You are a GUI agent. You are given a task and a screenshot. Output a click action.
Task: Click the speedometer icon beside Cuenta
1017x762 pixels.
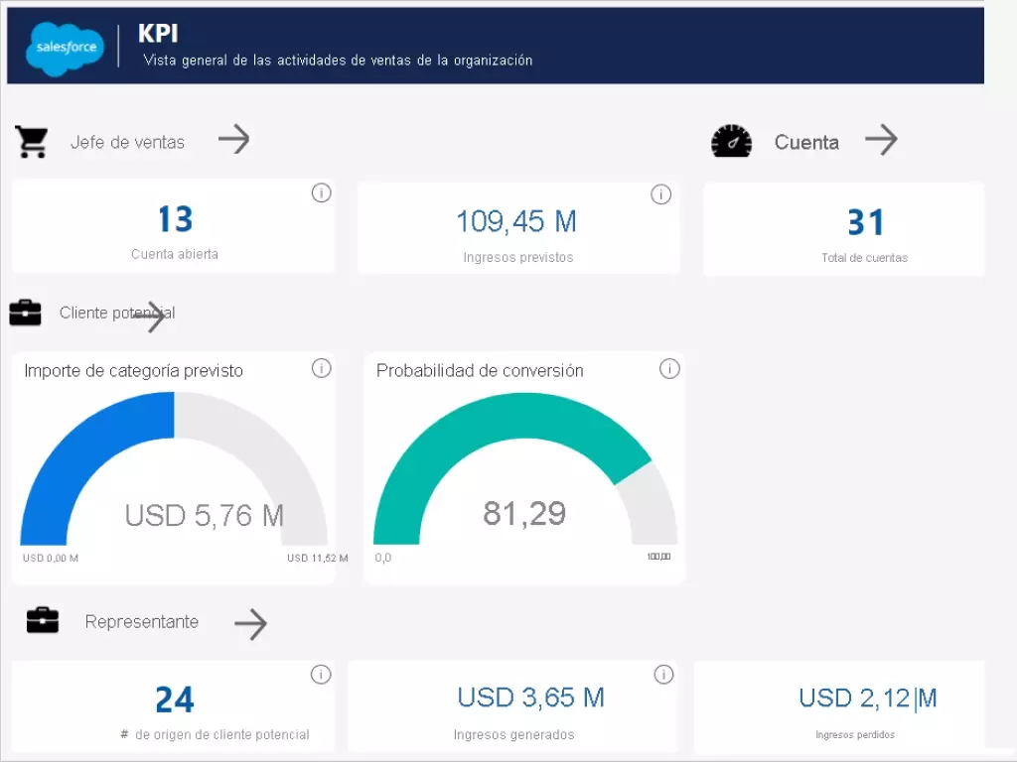(732, 141)
